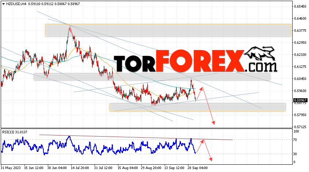The width and height of the screenshot is (309, 172).
Task: Click the 15 Aug 04:00 date label
Action: click(128, 168)
